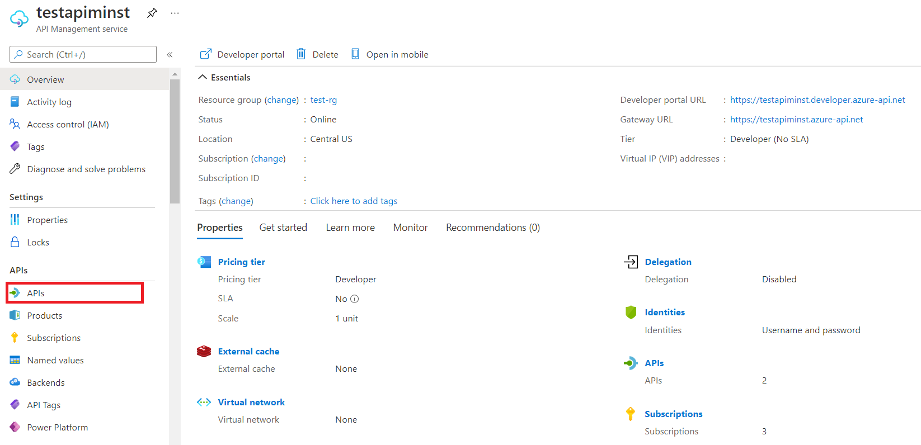Open Overview in the left menu
Image resolution: width=921 pixels, height=445 pixels.
click(84, 79)
